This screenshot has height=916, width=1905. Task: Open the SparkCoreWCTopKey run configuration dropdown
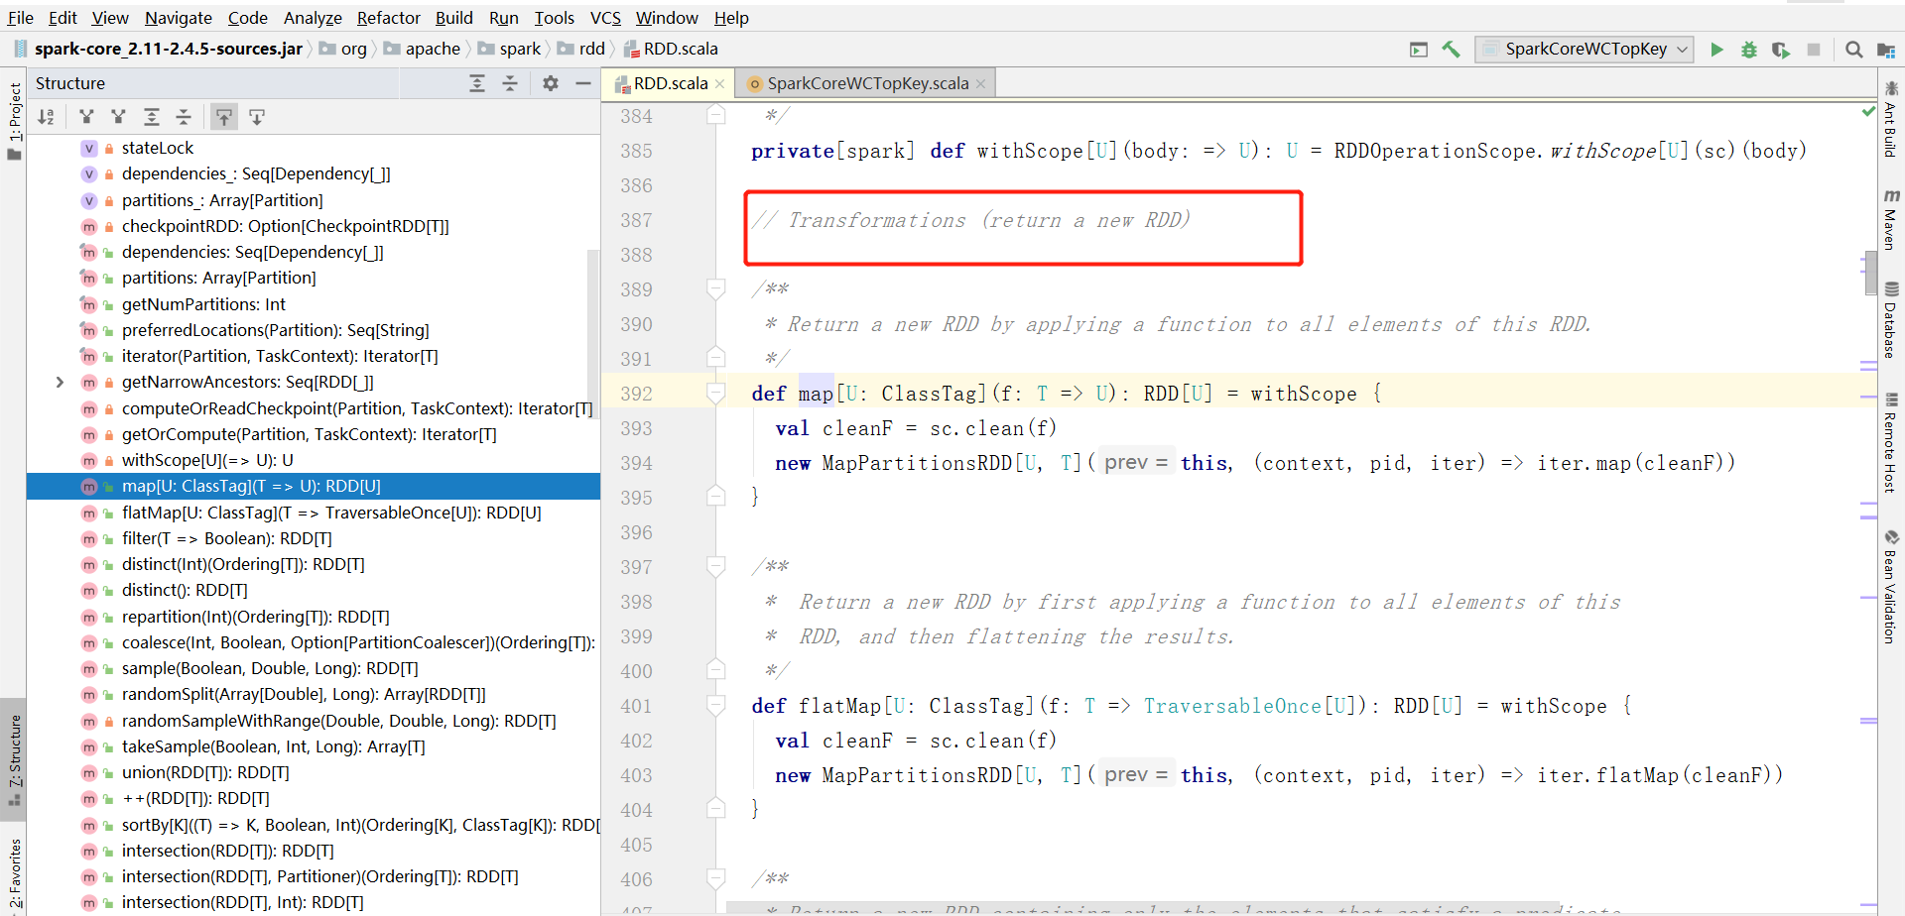tap(1584, 50)
